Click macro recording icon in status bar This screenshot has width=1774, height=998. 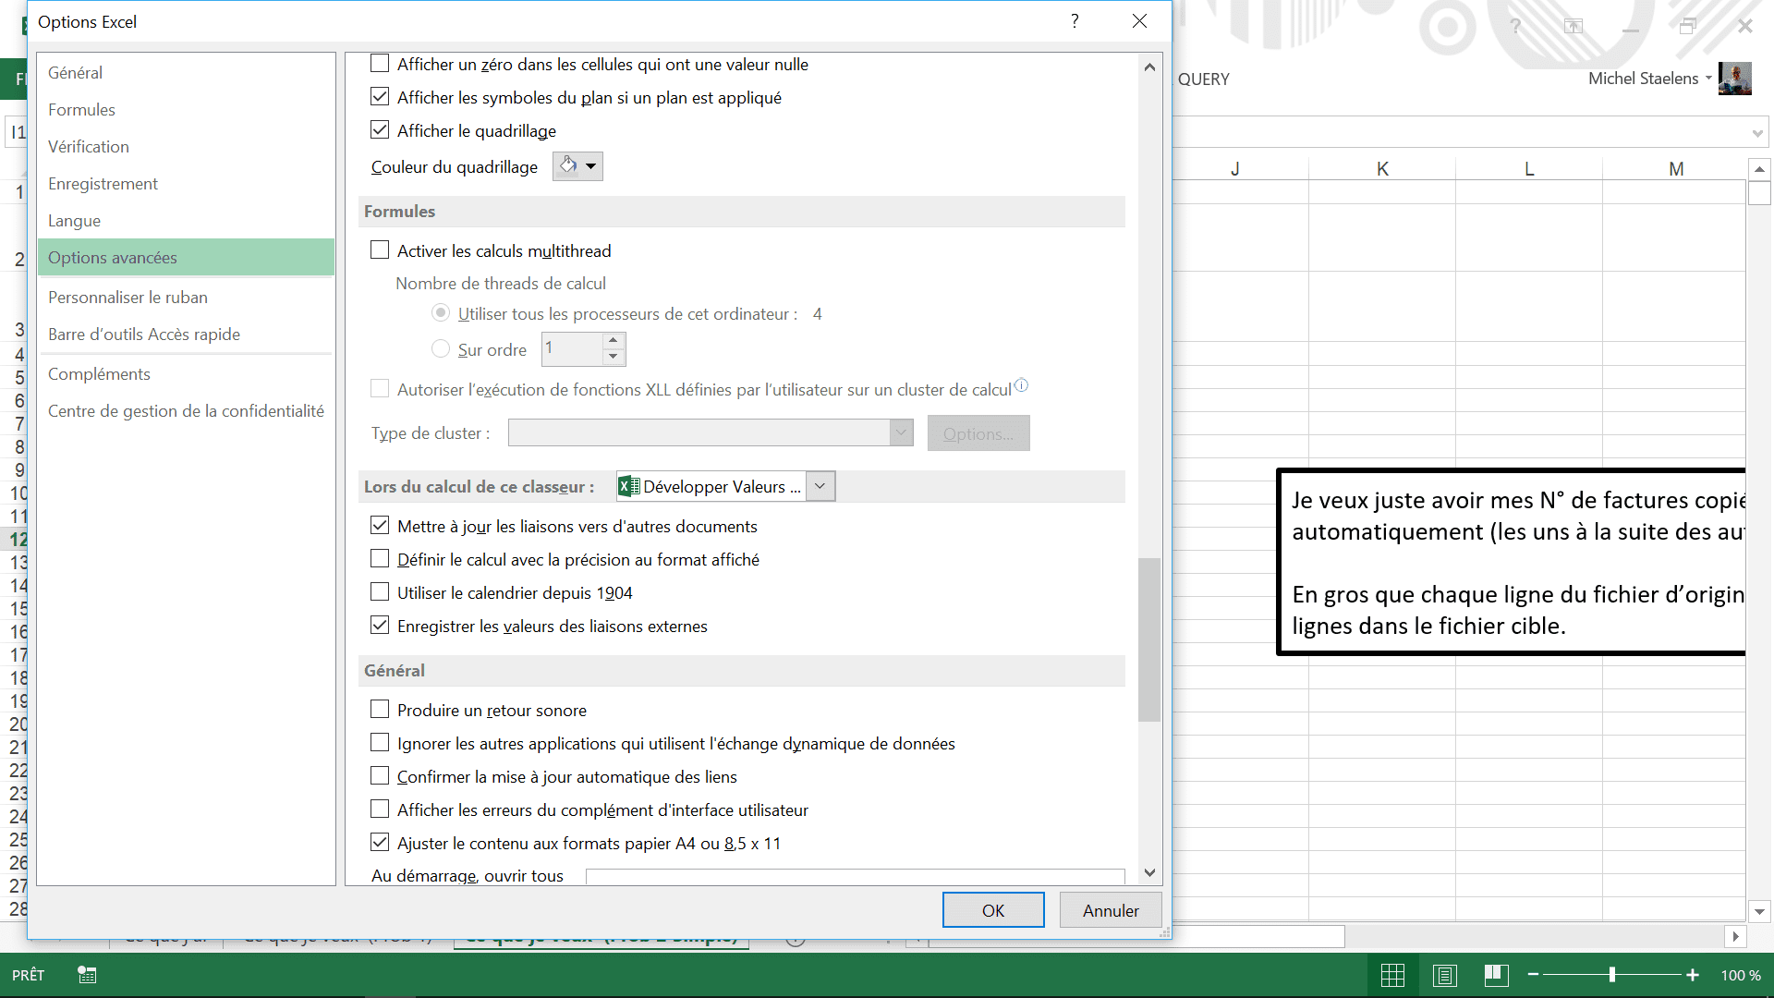(87, 975)
